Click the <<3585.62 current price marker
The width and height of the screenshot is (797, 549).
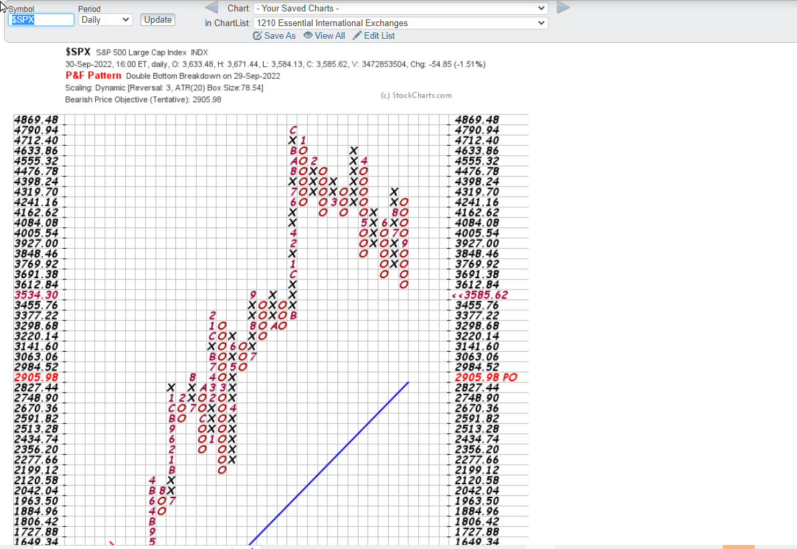(x=480, y=295)
